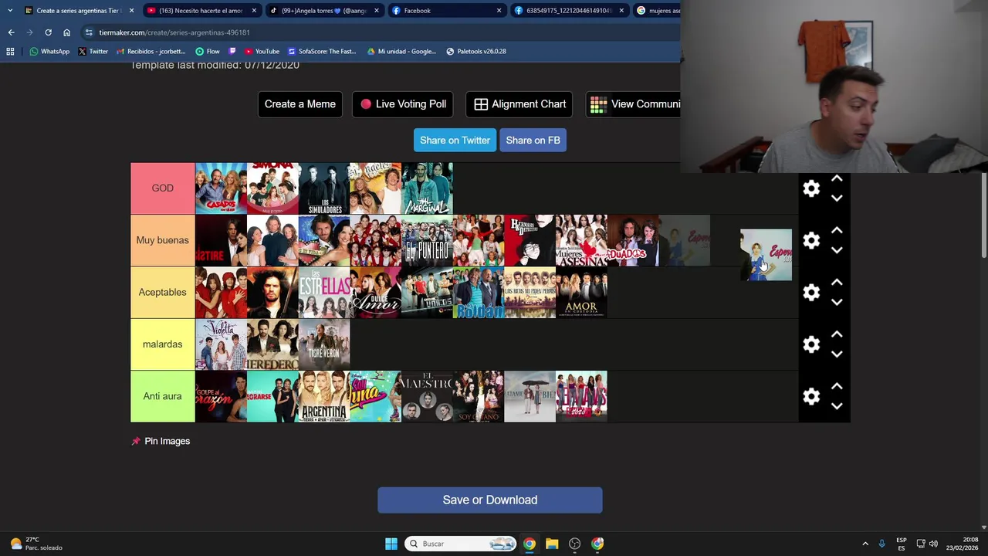Click the Anti aura tier label

coord(162,396)
